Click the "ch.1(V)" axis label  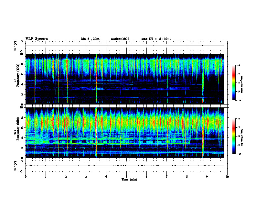pyautogui.click(x=15, y=46)
